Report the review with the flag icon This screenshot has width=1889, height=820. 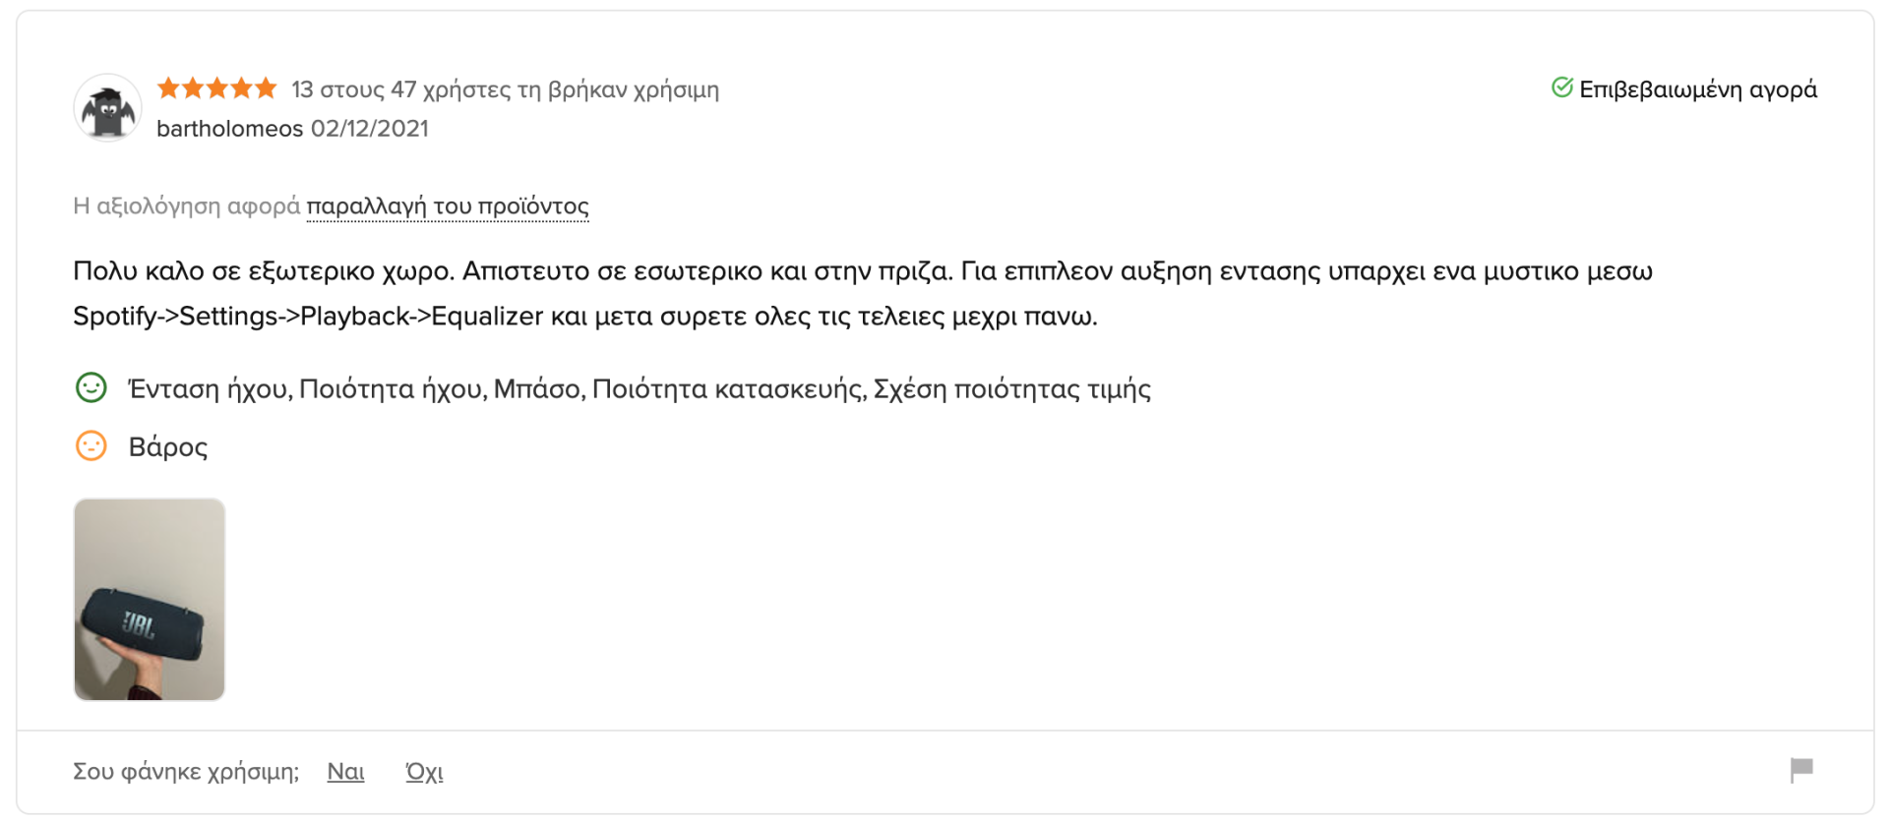(x=1801, y=770)
